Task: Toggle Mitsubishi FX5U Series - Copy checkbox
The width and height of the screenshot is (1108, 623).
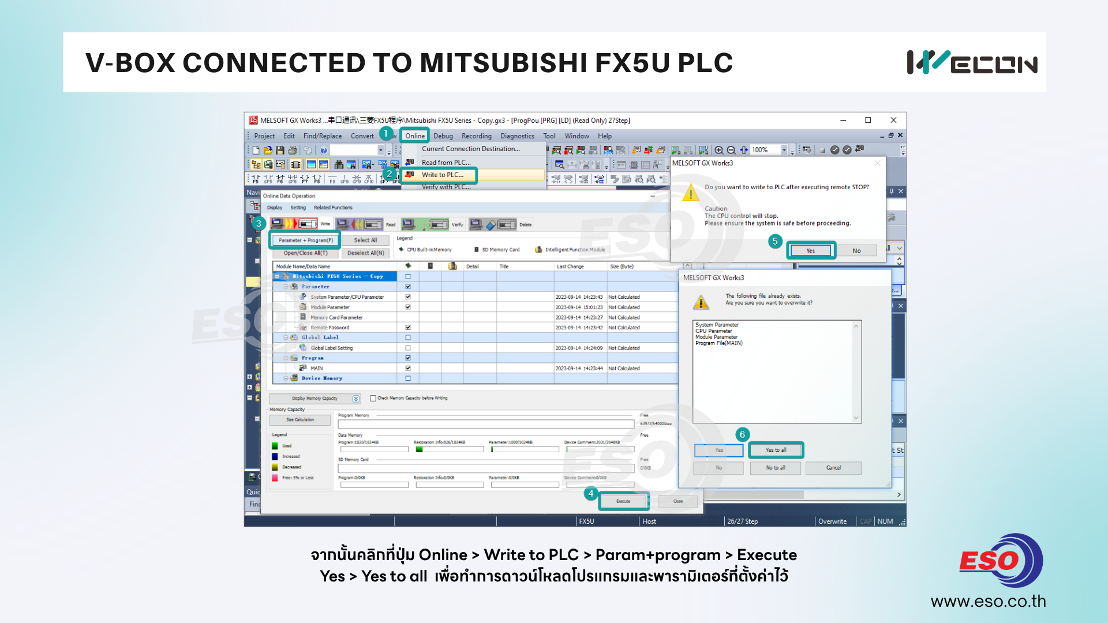Action: click(x=408, y=276)
